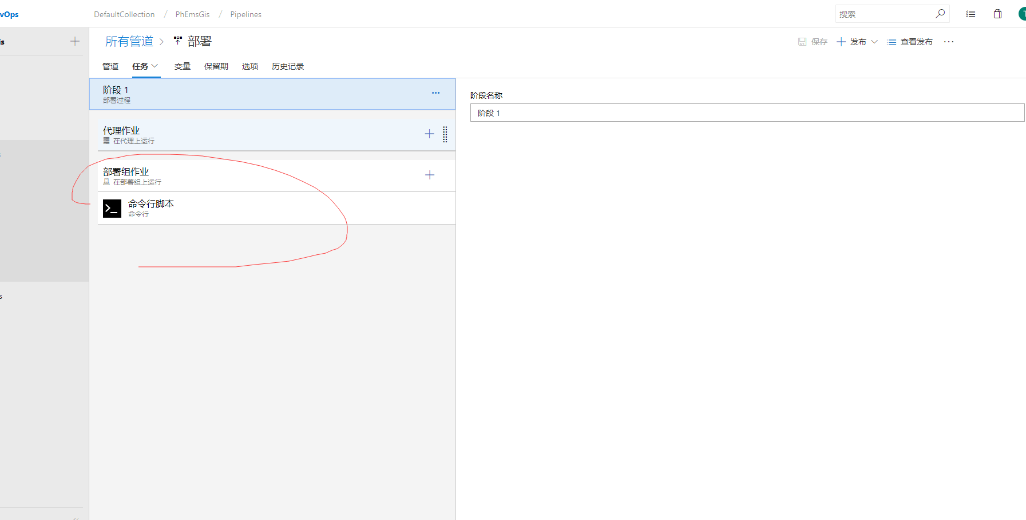Image resolution: width=1026 pixels, height=520 pixels.
Task: Select the 命令行脚本 task icon
Action: tap(112, 209)
